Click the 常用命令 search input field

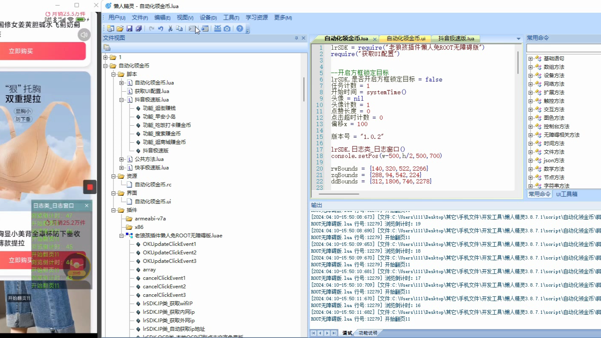tap(564, 48)
